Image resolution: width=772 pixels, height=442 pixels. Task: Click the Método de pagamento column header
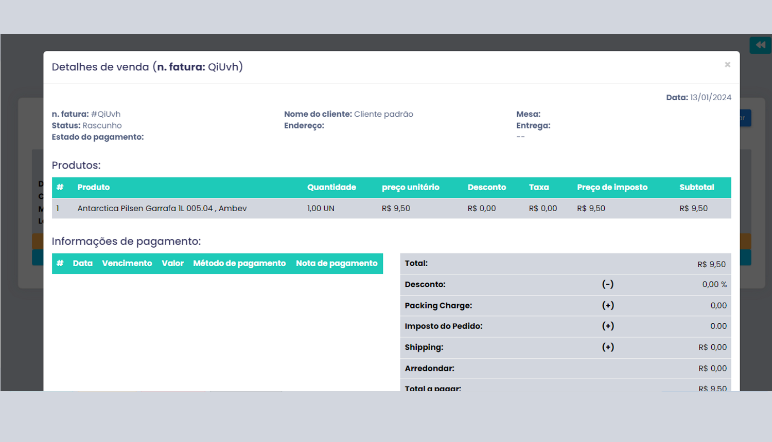pos(239,263)
